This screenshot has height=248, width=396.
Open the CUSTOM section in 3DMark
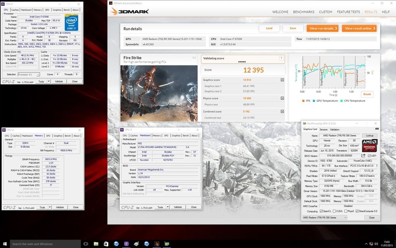[x=326, y=12]
